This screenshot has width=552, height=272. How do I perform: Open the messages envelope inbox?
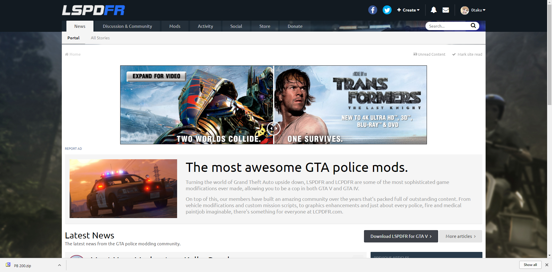coord(446,10)
